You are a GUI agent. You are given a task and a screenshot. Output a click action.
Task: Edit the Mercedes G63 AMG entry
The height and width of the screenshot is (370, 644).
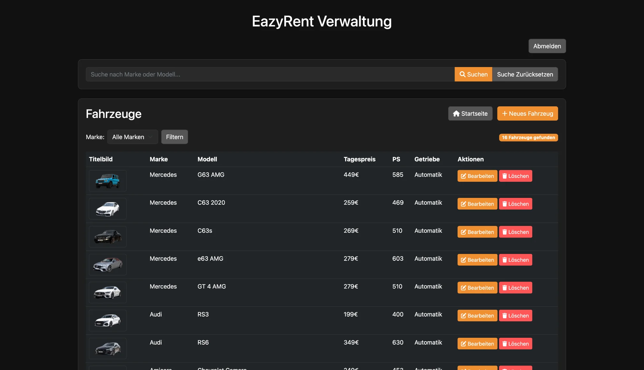pos(477,176)
